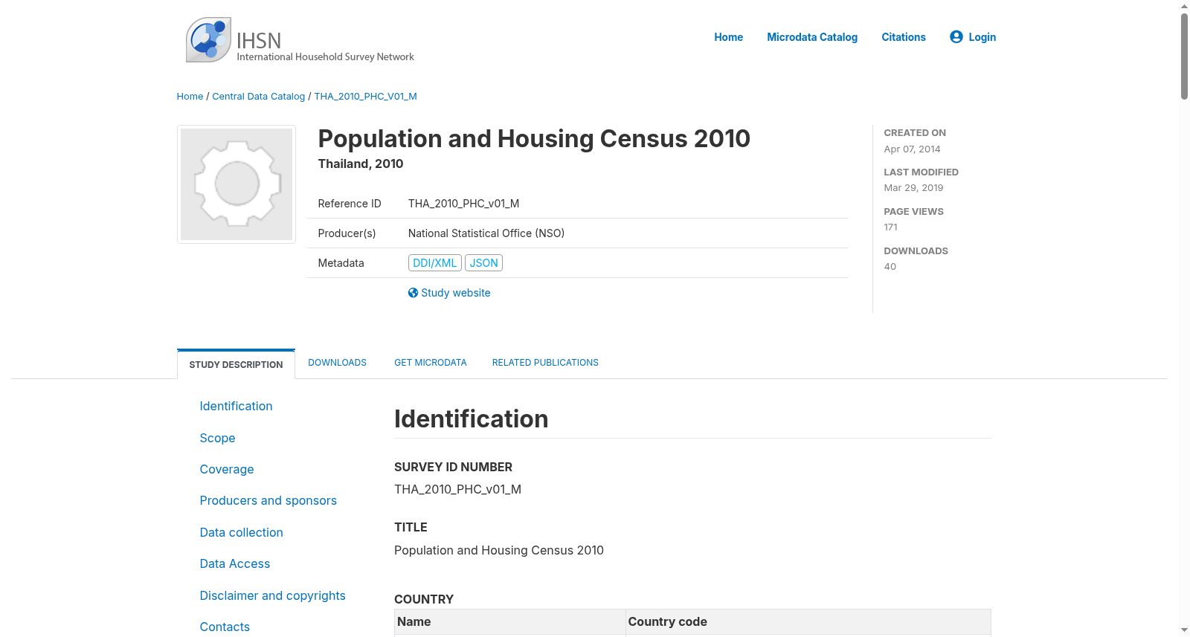Jump to Coverage section in sidebar
Image resolution: width=1190 pixels, height=637 pixels.
[x=227, y=469]
